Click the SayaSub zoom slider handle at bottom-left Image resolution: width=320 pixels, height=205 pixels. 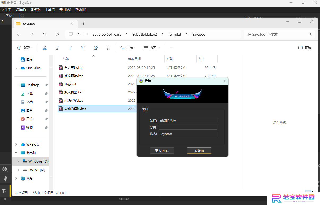(5, 199)
